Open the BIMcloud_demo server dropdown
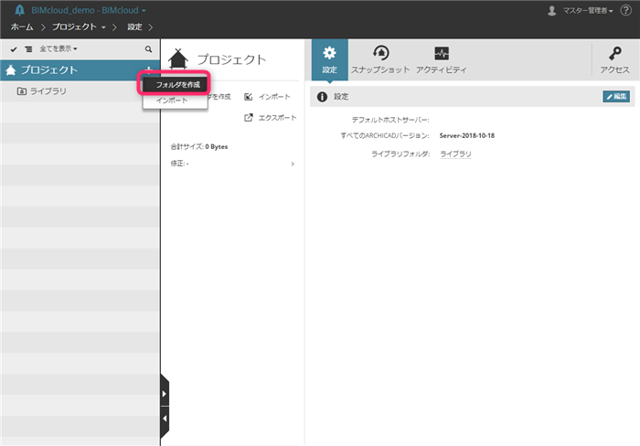 [x=89, y=10]
